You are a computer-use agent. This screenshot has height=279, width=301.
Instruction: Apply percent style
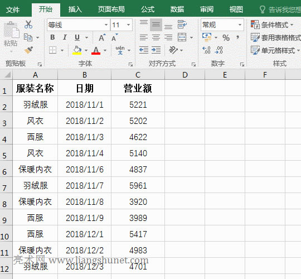(226, 37)
